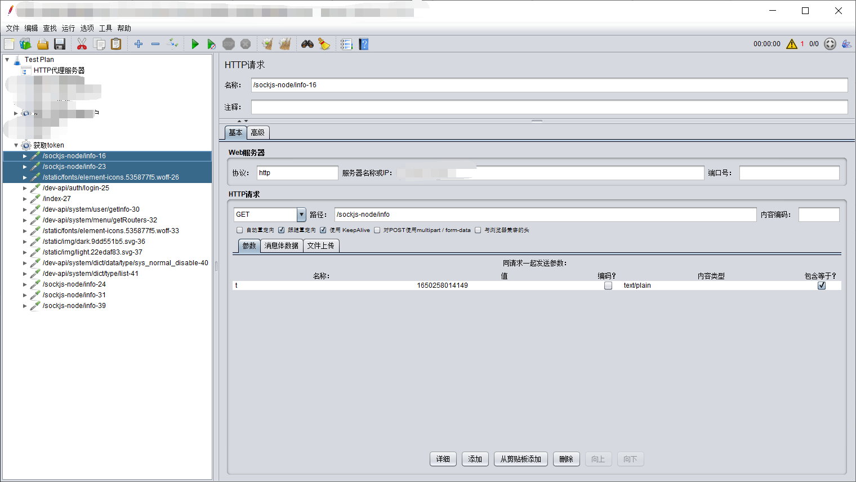Click the New test plan icon

click(x=9, y=44)
